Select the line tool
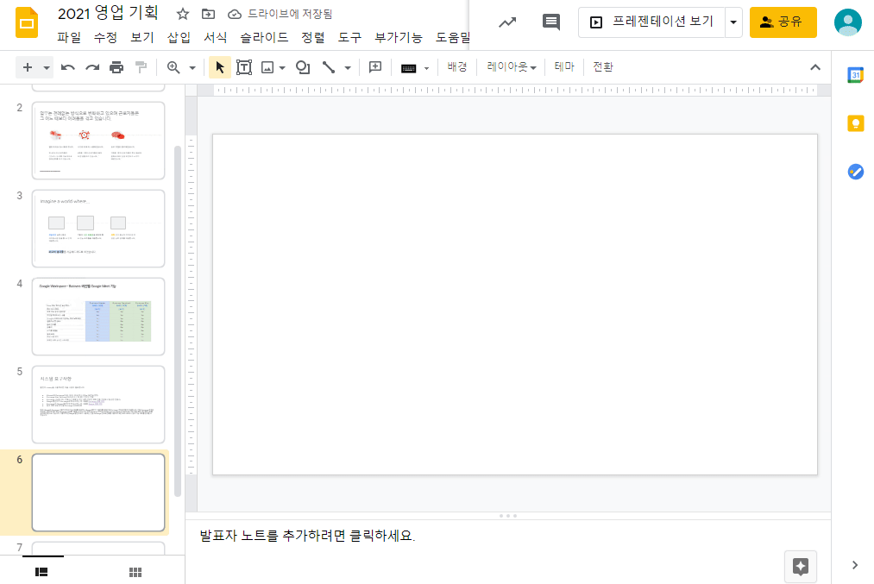This screenshot has height=584, width=874. click(329, 67)
